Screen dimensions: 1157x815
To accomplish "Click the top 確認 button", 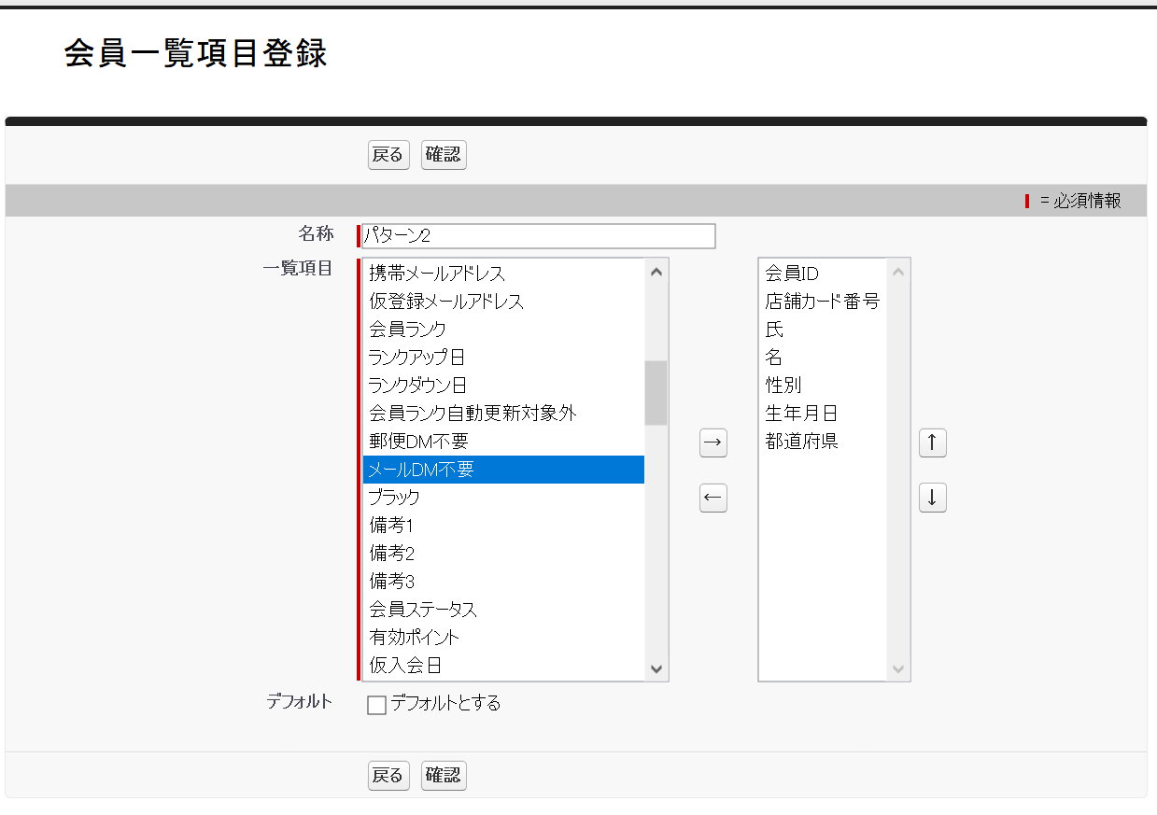I will pyautogui.click(x=443, y=155).
